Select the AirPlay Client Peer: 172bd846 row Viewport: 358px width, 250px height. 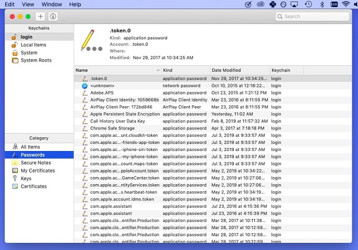pos(213,107)
